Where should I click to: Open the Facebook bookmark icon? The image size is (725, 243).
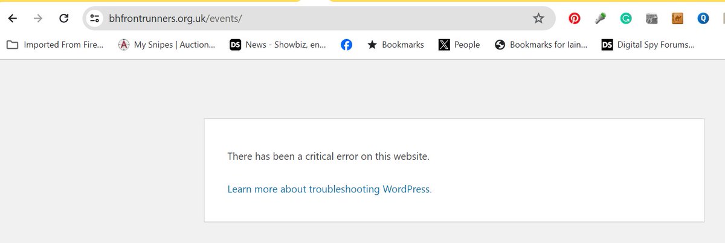click(x=346, y=45)
